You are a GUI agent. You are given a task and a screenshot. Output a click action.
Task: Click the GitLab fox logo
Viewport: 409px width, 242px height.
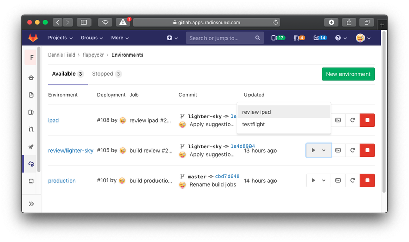[33, 38]
